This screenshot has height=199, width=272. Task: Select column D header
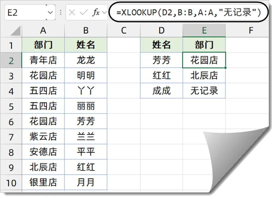(162, 31)
